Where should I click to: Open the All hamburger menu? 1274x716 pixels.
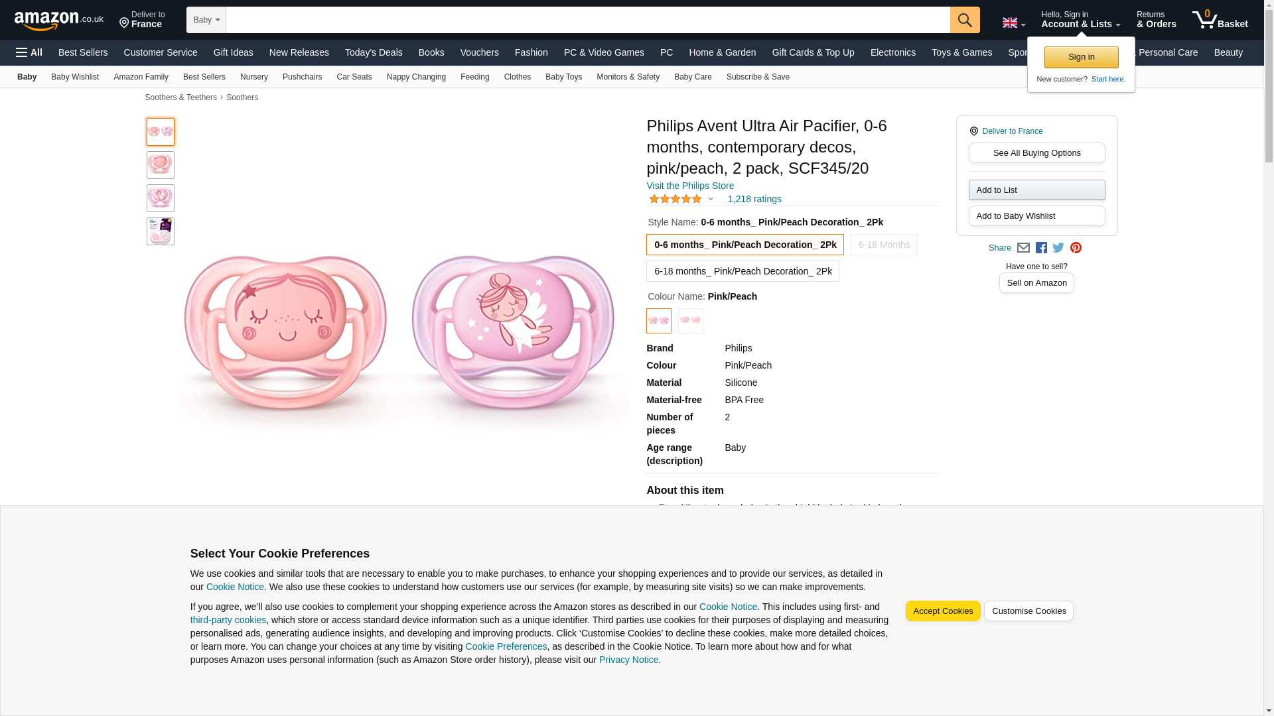tap(29, 52)
